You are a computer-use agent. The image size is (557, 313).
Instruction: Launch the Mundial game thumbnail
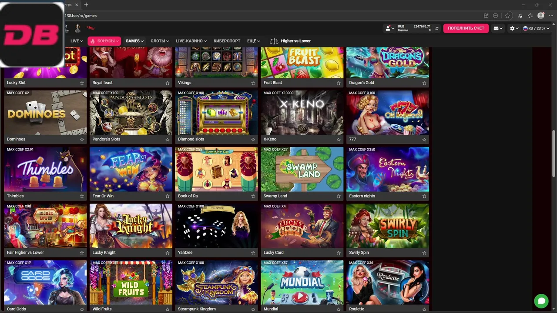(x=302, y=283)
